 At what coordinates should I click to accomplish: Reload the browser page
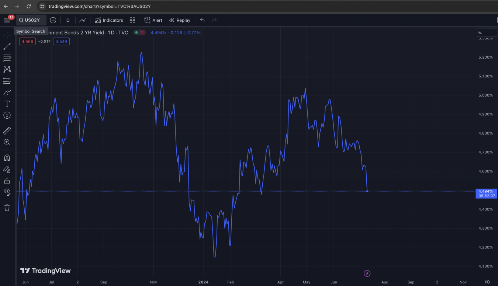point(29,6)
